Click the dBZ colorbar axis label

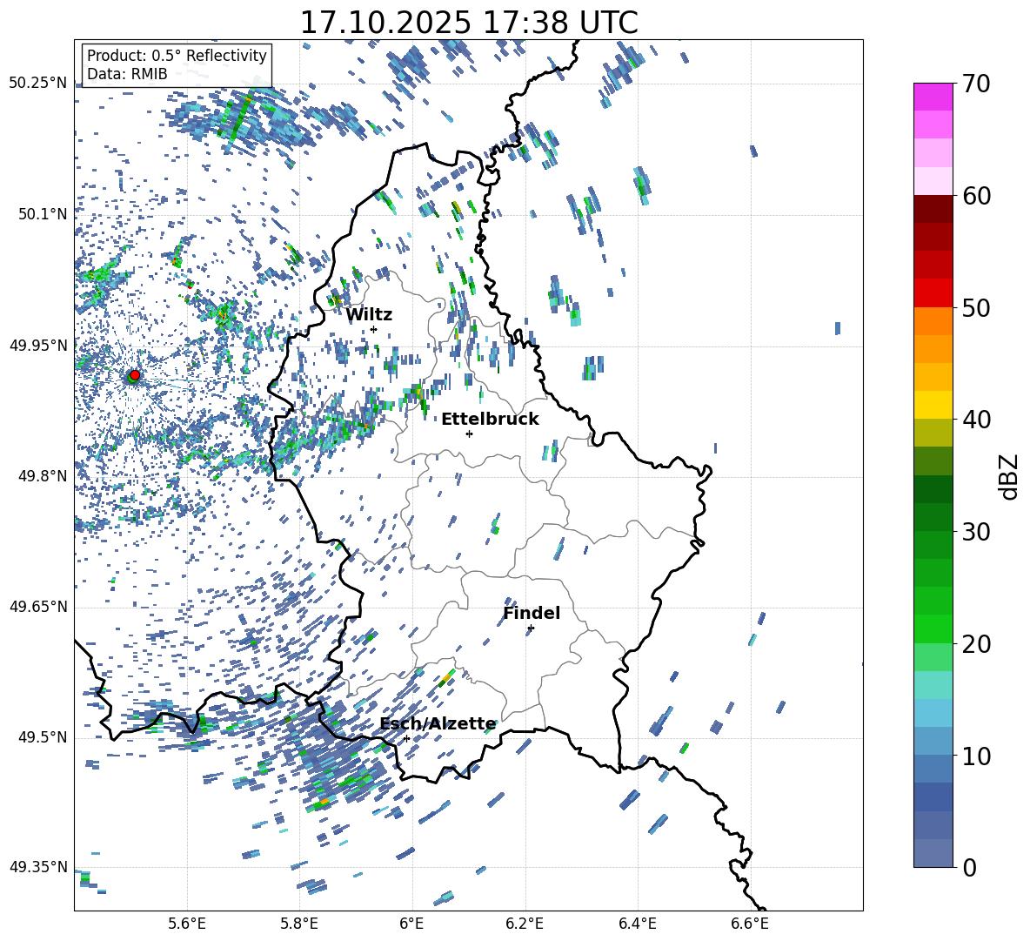coord(1008,476)
